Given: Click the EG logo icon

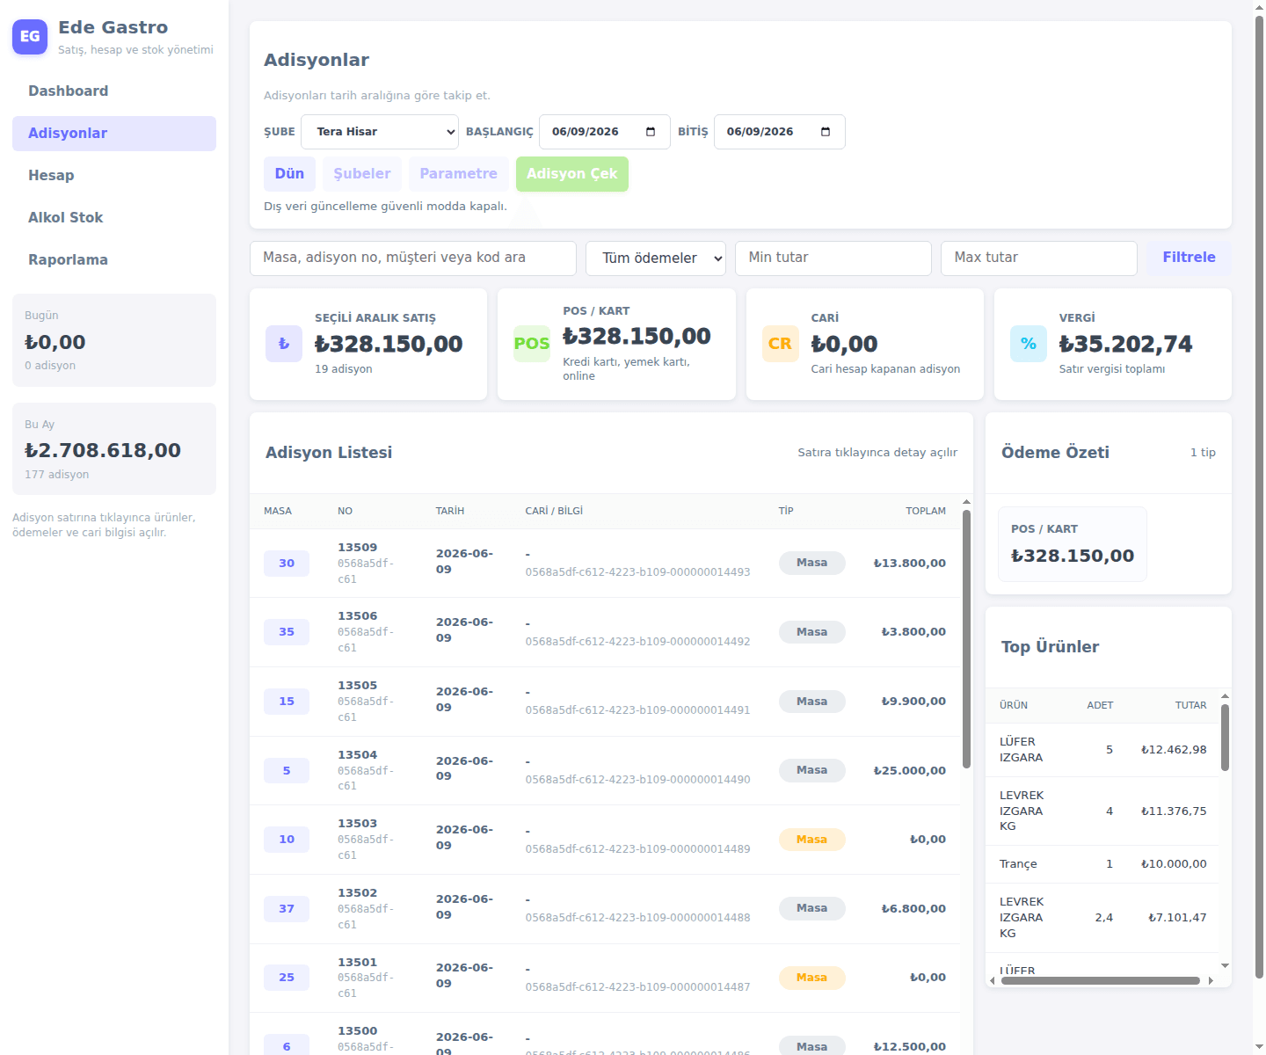Looking at the screenshot, I should click(30, 37).
